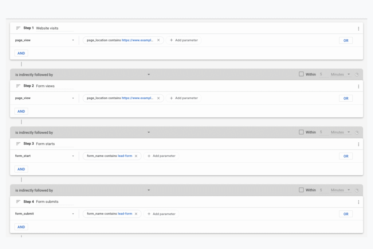
Task: Open Step 2 more options menu
Action: [358, 86]
